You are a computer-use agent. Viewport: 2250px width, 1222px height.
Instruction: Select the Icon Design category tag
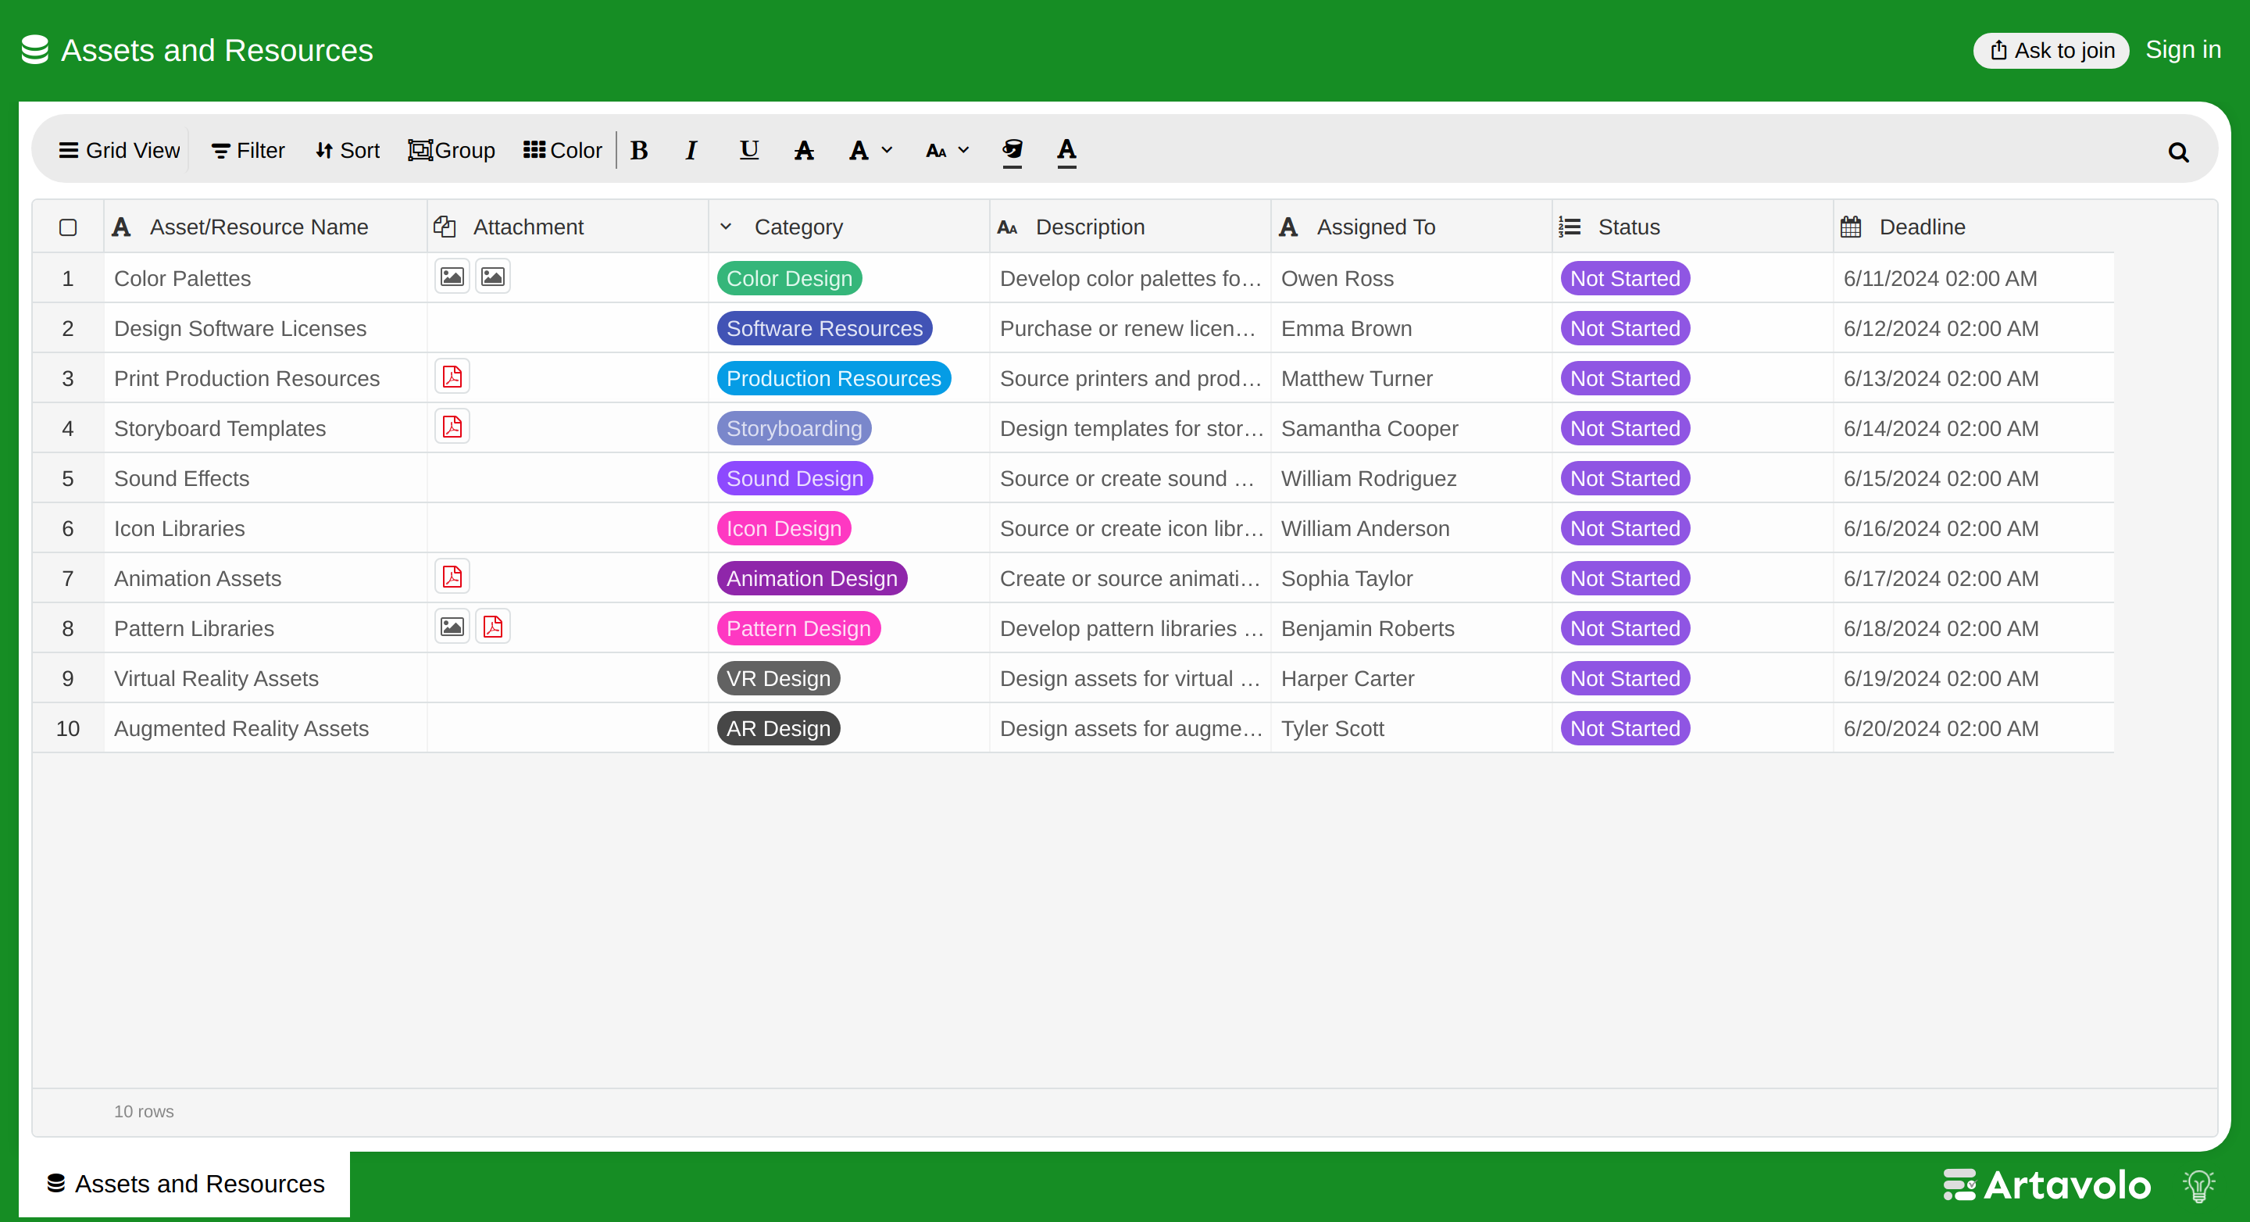(784, 528)
